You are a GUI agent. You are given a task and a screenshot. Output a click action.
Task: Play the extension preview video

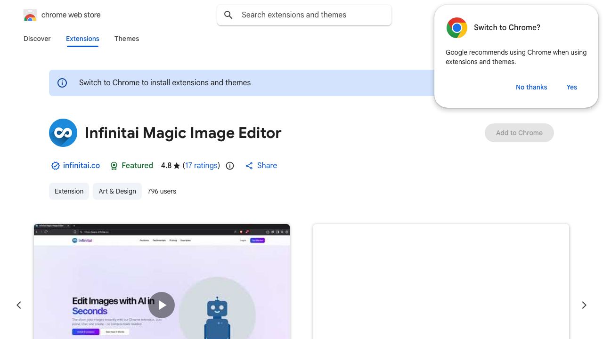point(162,305)
